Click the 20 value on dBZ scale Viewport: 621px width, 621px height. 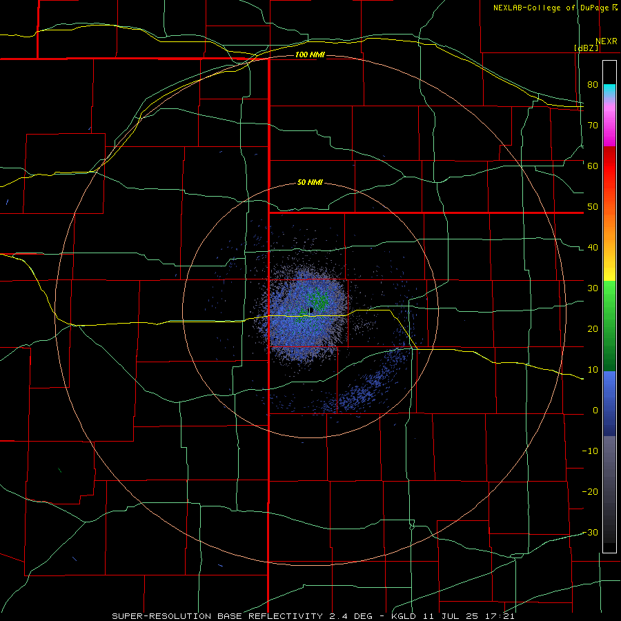coord(593,328)
